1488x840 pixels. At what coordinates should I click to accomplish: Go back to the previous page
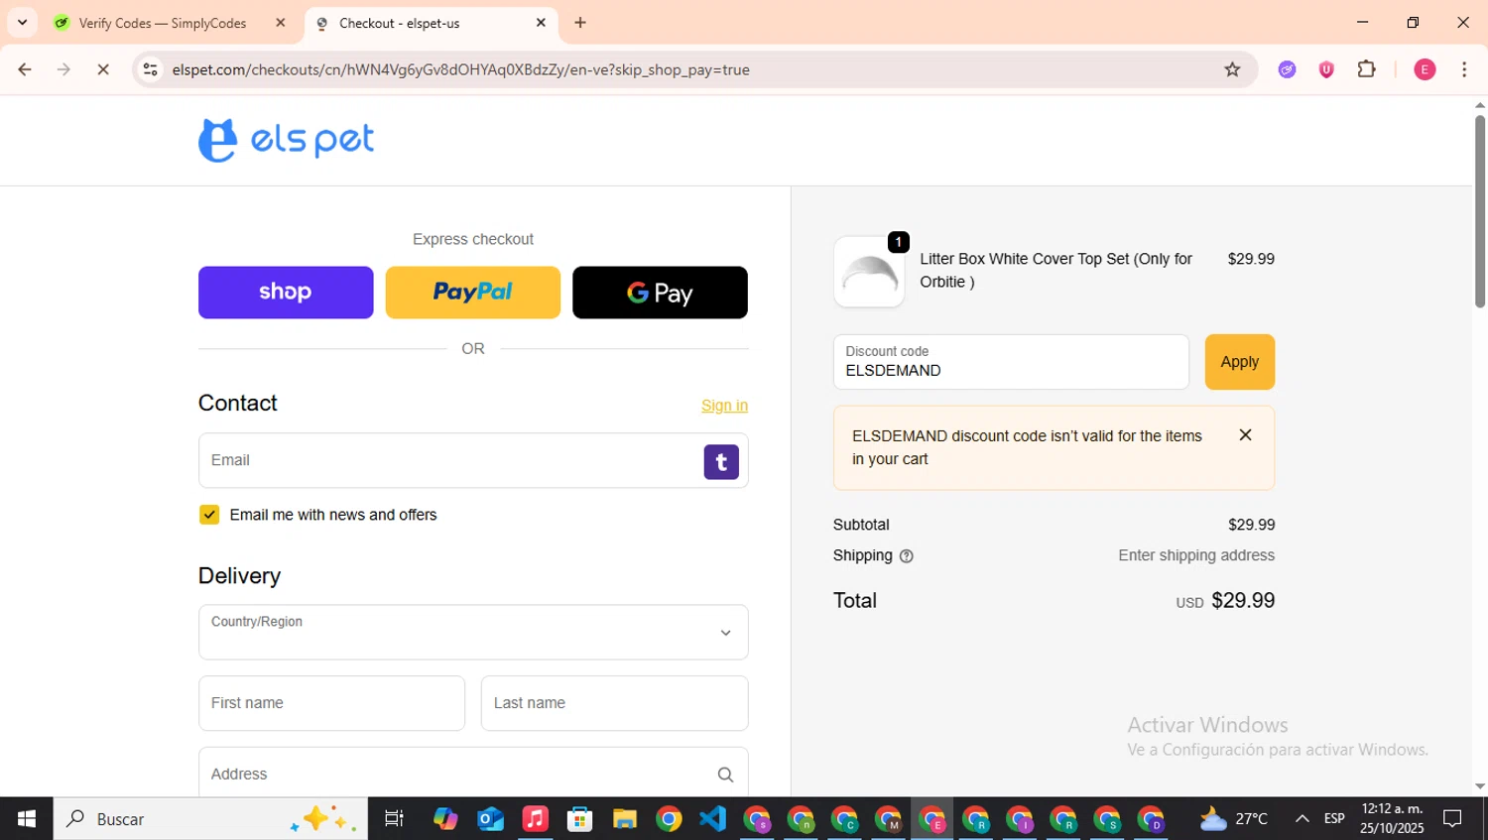pyautogui.click(x=25, y=69)
